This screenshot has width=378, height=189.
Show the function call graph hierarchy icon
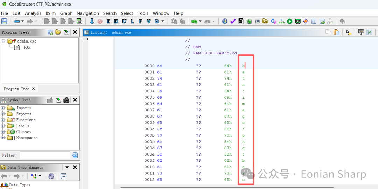281,21
